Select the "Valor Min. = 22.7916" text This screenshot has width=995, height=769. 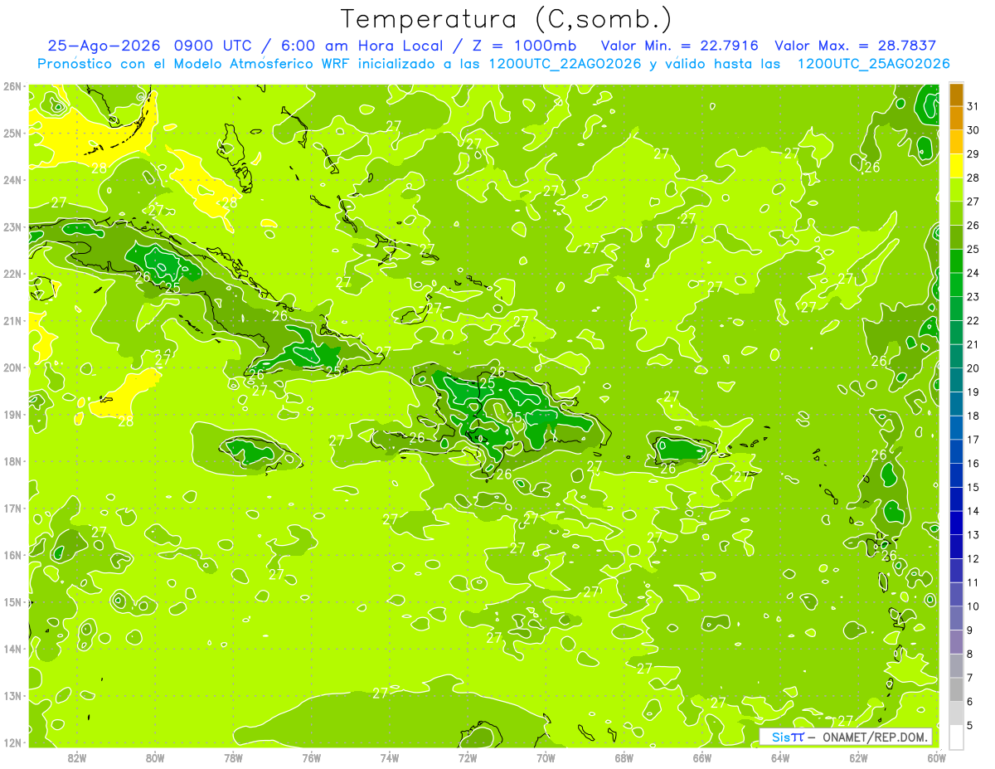678,46
